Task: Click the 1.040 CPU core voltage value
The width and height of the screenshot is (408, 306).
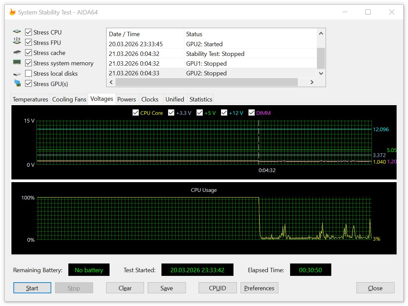Action: pyautogui.click(x=379, y=162)
